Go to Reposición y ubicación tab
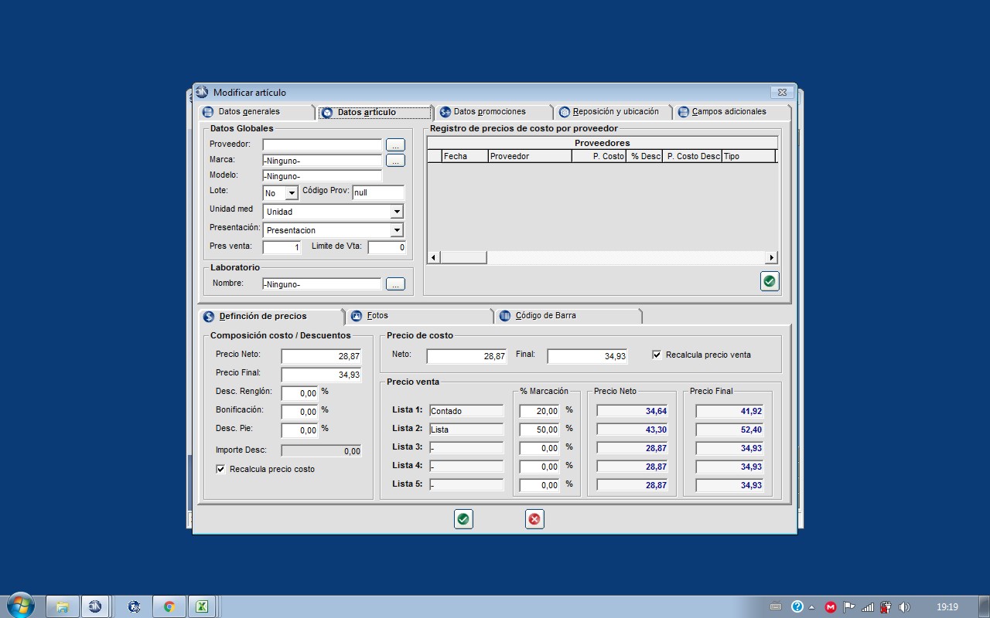This screenshot has width=990, height=618. pyautogui.click(x=613, y=112)
